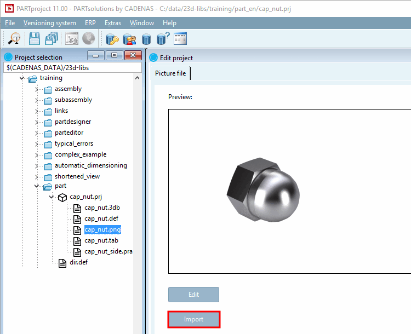Click the text search magnifier toolbar icon
The height and width of the screenshot is (334, 411).
point(14,38)
